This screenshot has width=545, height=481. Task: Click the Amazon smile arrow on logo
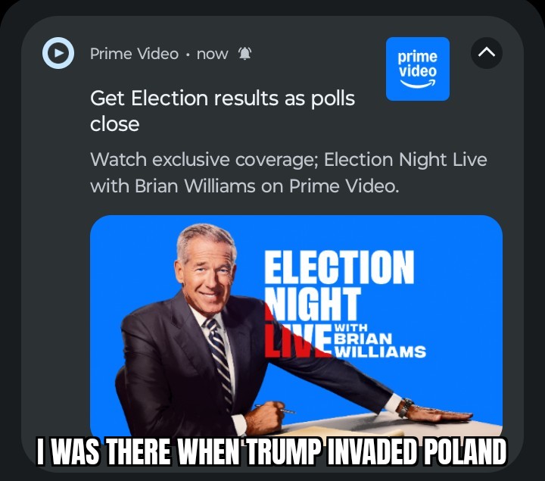pyautogui.click(x=418, y=84)
